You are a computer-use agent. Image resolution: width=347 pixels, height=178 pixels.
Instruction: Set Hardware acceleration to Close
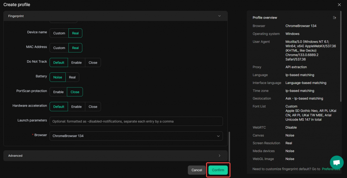coord(93,107)
